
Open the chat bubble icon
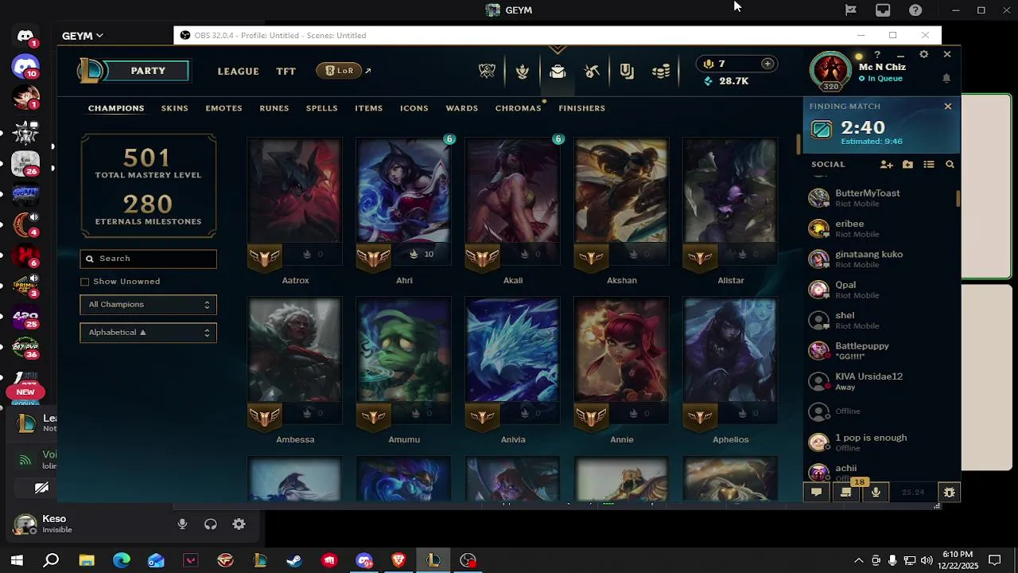pos(816,493)
